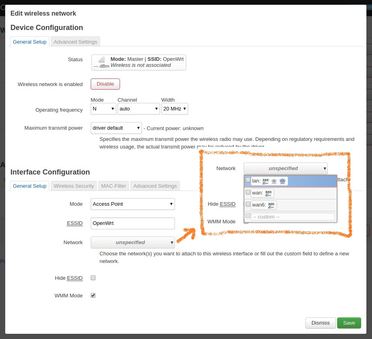Screen dimensions: 372x339
Task: Click the lan ethernet interface icon
Action: (266, 181)
